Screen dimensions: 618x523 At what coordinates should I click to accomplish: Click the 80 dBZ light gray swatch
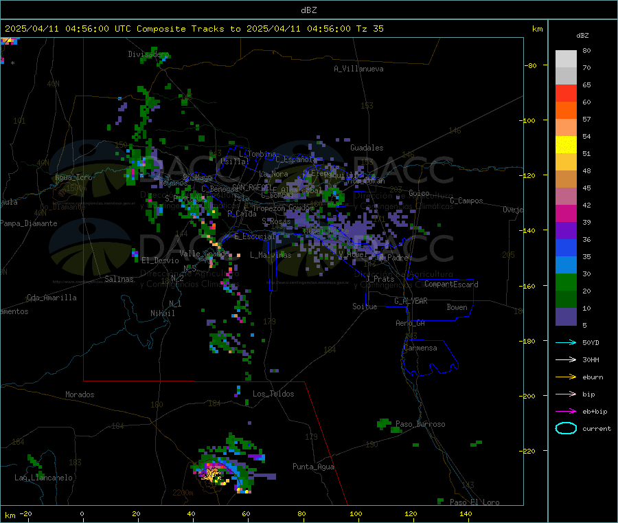coord(566,59)
